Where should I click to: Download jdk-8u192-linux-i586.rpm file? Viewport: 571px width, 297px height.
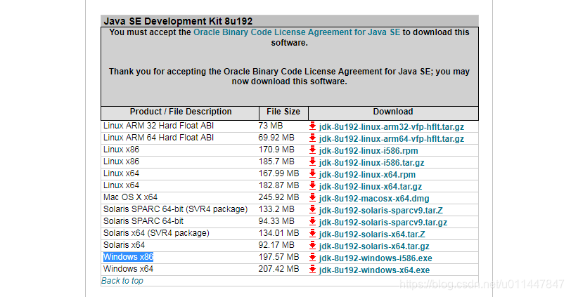click(x=368, y=151)
